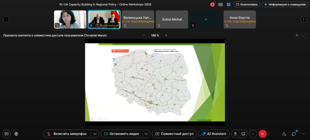The height and width of the screenshot is (140, 310).
Task: Click muted mic icon on woman's thumbnail
Action: tap(57, 25)
